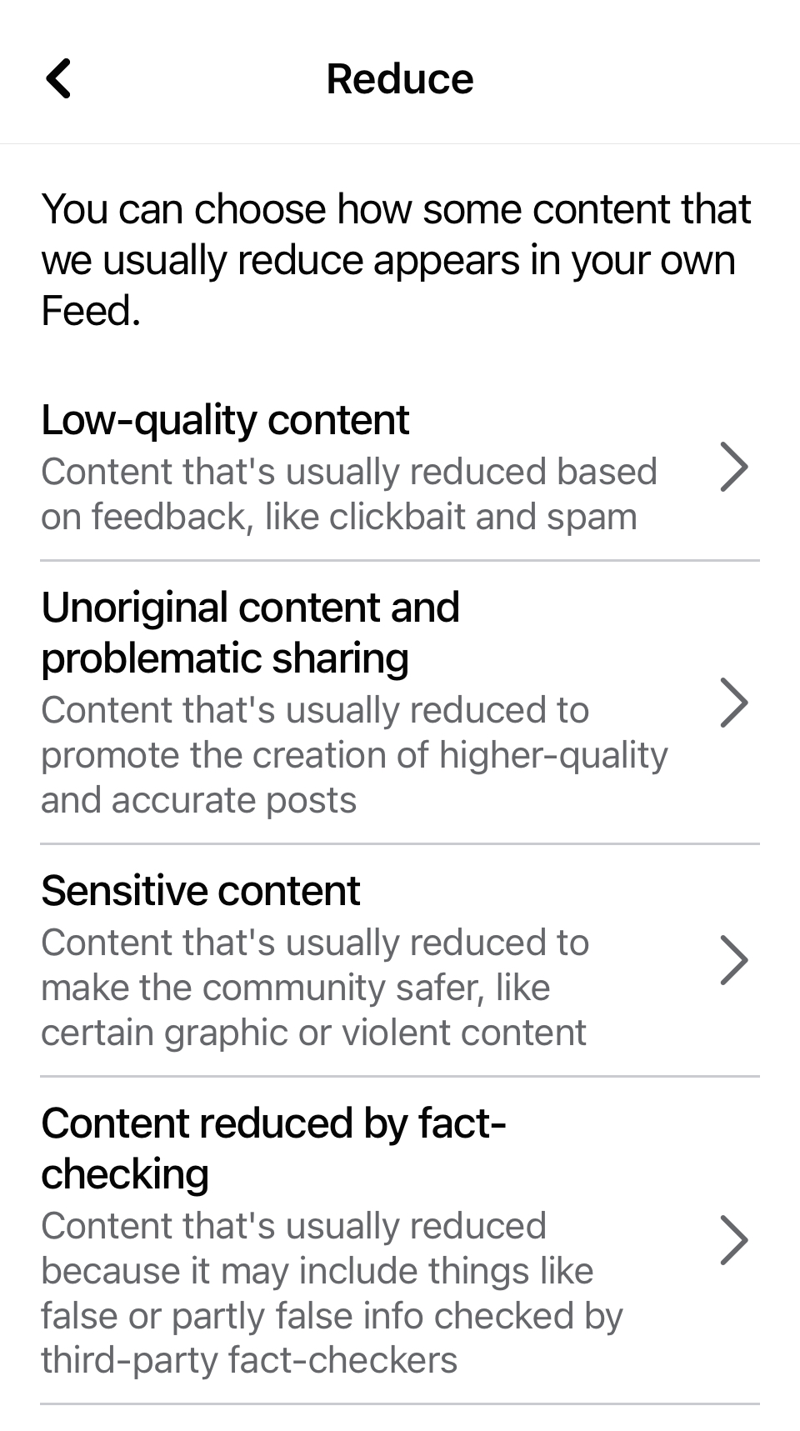This screenshot has width=800, height=1431.
Task: Click 'make the community safer' text
Action: [x=296, y=988]
